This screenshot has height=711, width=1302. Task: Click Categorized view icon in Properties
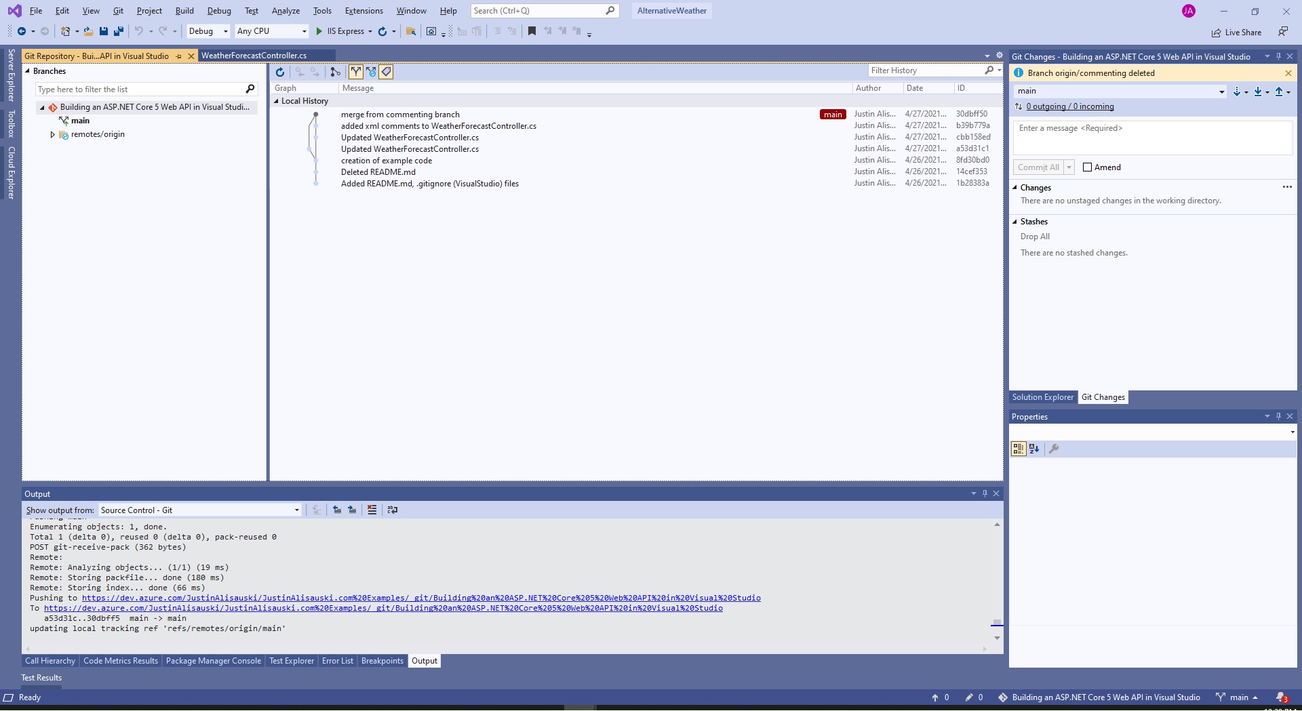(1019, 449)
